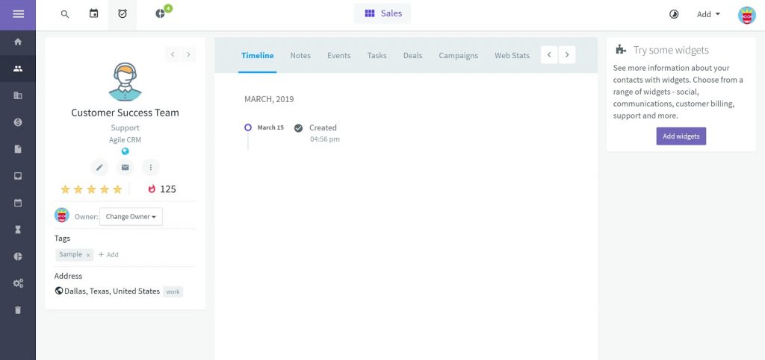Switch to the Deals tab
The height and width of the screenshot is (360, 765).
[x=412, y=55]
